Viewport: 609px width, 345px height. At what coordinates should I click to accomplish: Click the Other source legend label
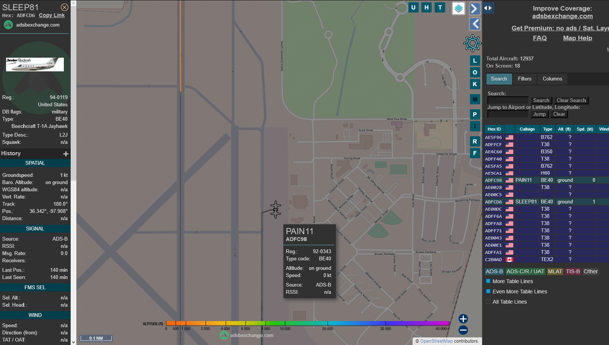(591, 271)
